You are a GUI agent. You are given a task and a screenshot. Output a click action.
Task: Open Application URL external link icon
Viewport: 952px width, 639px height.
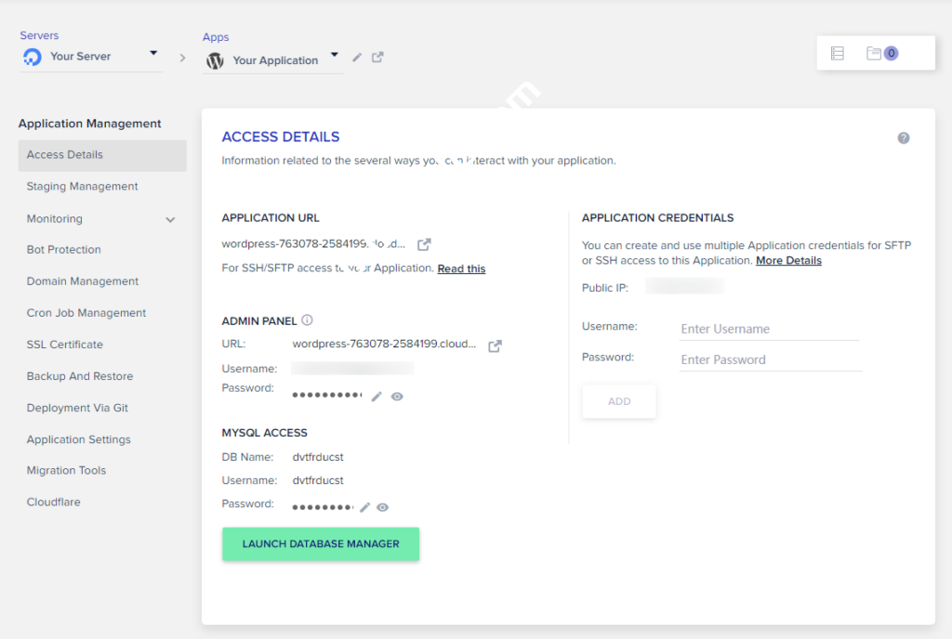tap(424, 244)
